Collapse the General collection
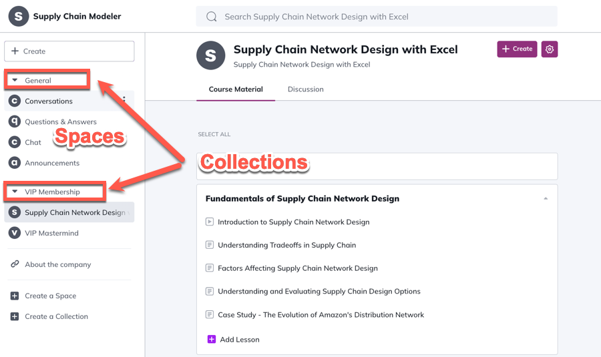The image size is (601, 357). (x=15, y=80)
